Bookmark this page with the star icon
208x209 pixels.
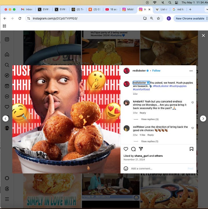point(158,18)
